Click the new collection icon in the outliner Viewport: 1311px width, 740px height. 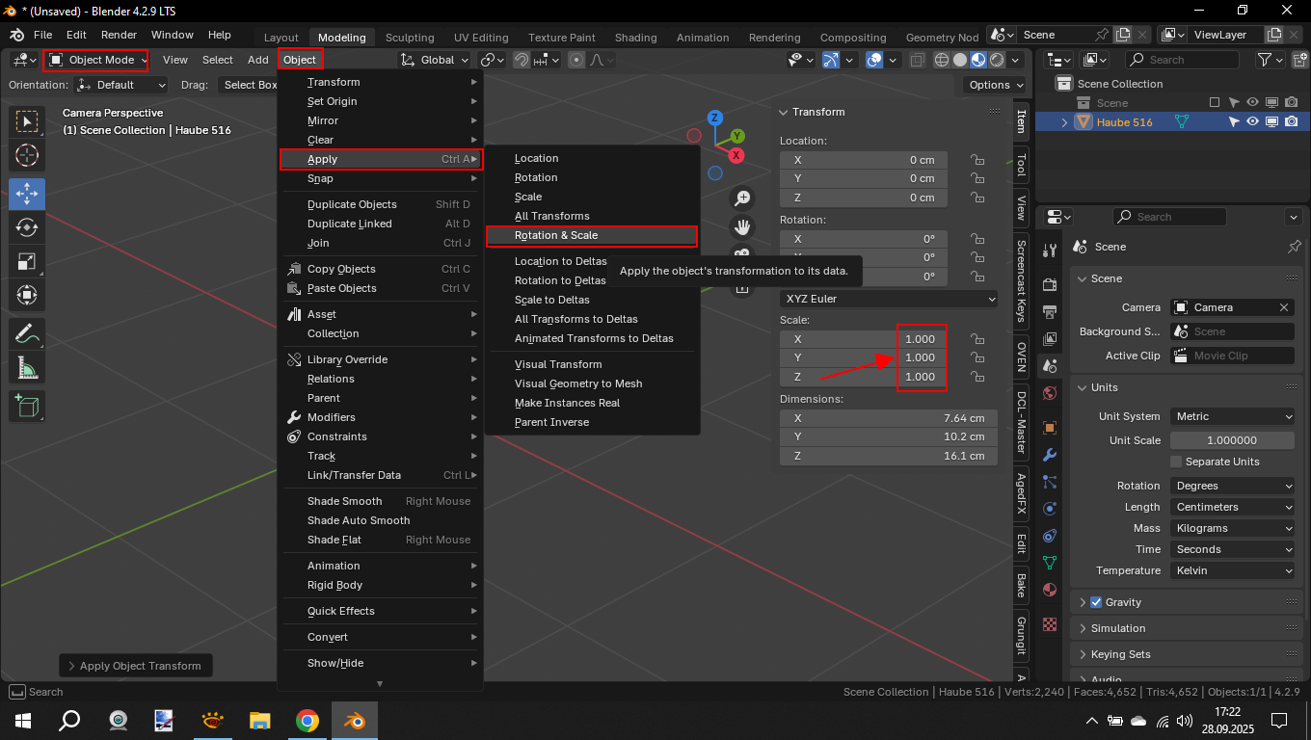point(1292,60)
